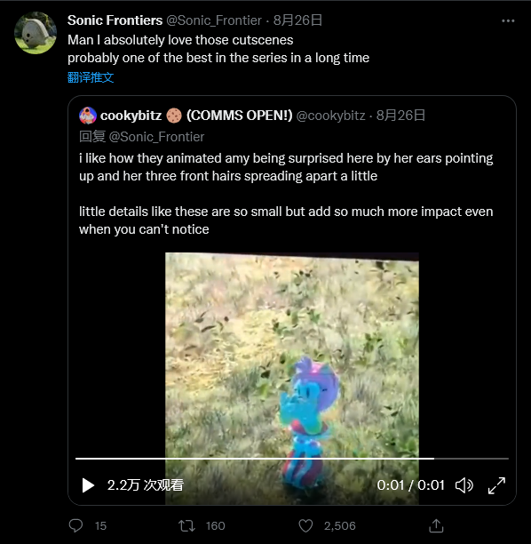Mute the video with the speaker icon
Viewport: 531px width, 544px height.
coord(464,485)
